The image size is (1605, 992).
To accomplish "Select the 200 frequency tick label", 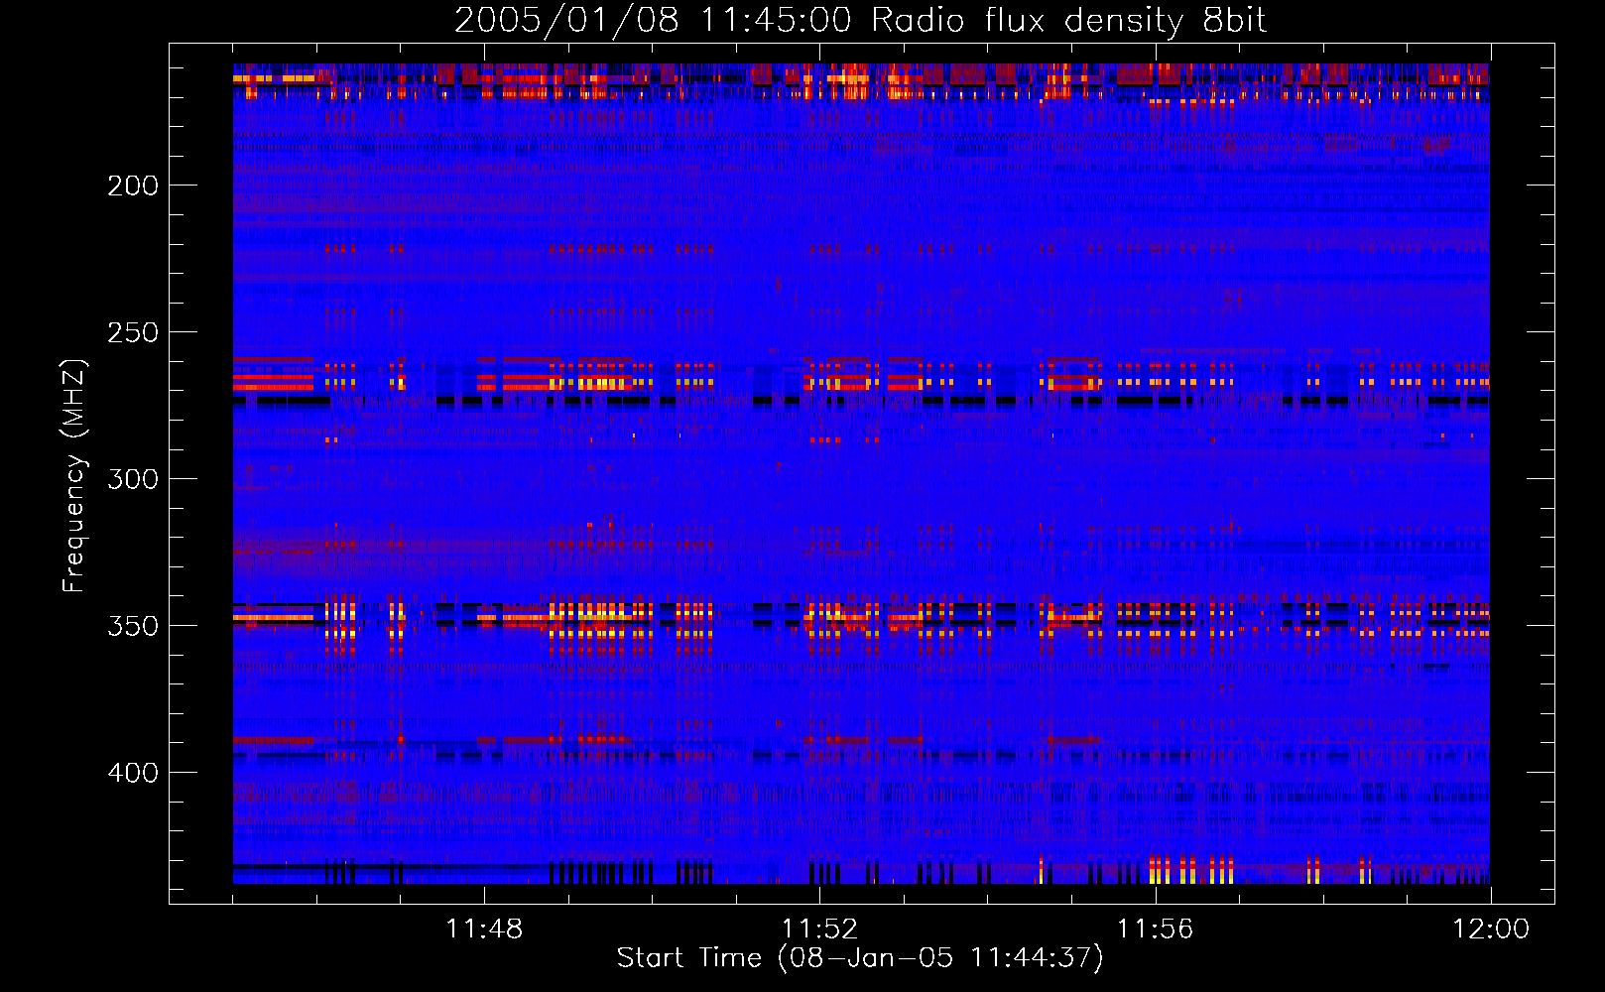I will [133, 186].
